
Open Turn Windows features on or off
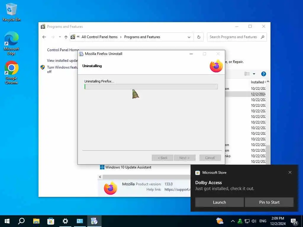tap(62, 69)
